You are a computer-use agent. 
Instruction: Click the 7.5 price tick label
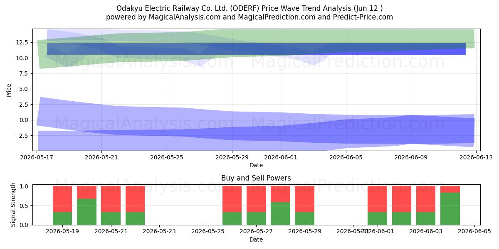click(23, 73)
